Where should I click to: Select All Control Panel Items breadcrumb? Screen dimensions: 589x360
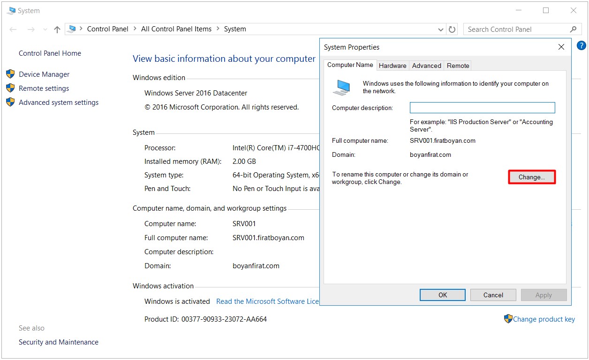pos(176,29)
